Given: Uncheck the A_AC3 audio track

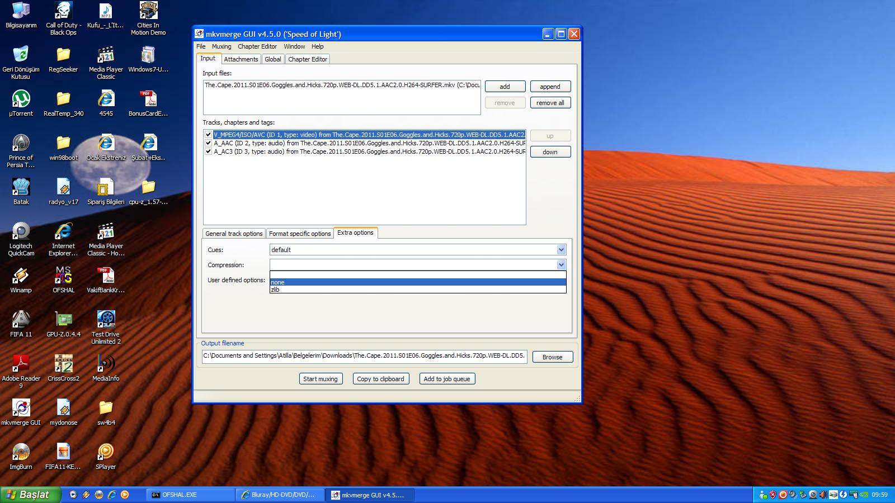Looking at the screenshot, I should 208,151.
